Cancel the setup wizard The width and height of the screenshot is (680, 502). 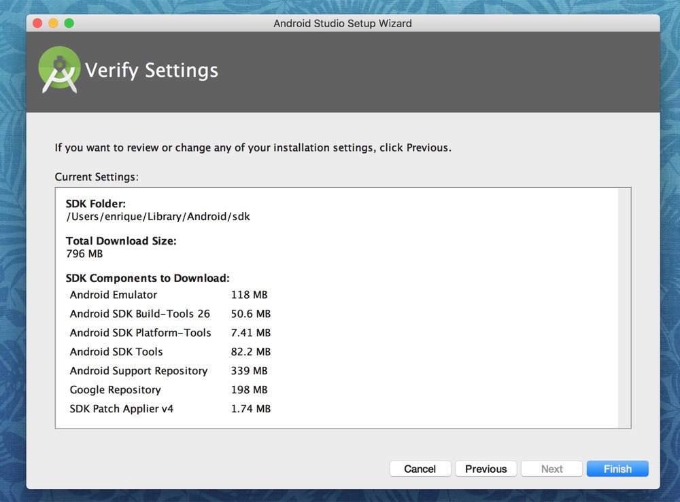click(420, 469)
